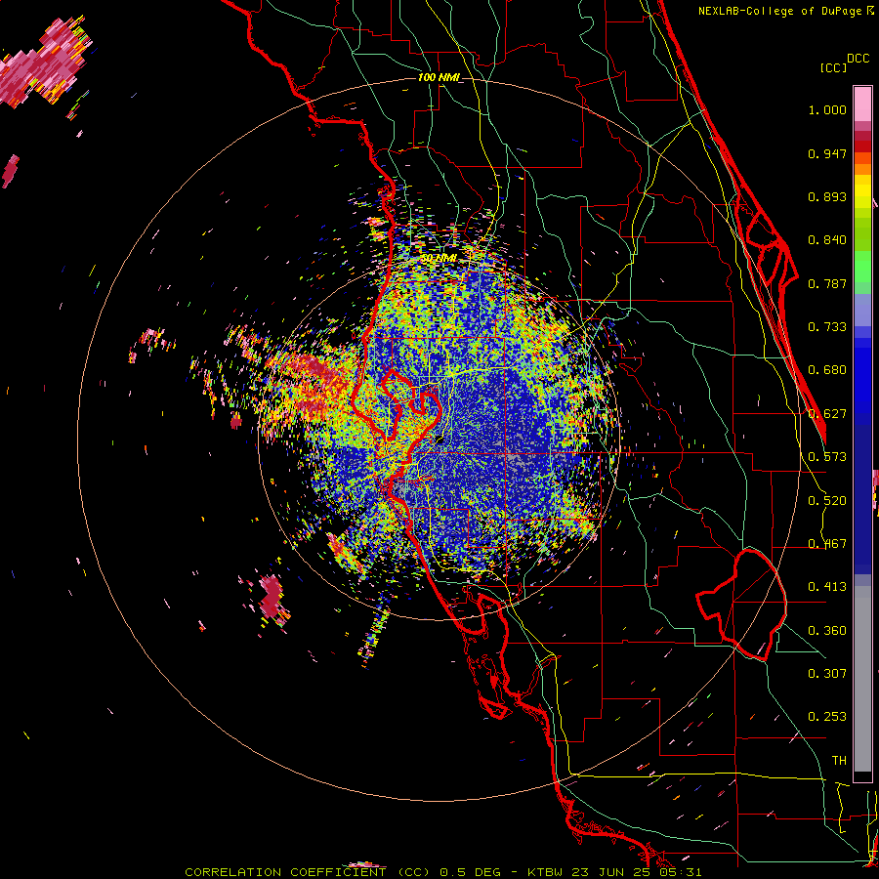
Task: Select the 0.573 legend value
Action: pyautogui.click(x=827, y=457)
